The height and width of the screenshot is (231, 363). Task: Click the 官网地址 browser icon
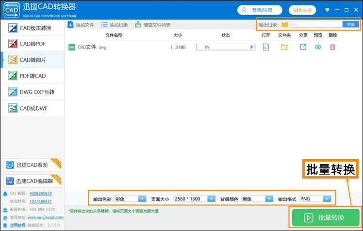click(5, 217)
